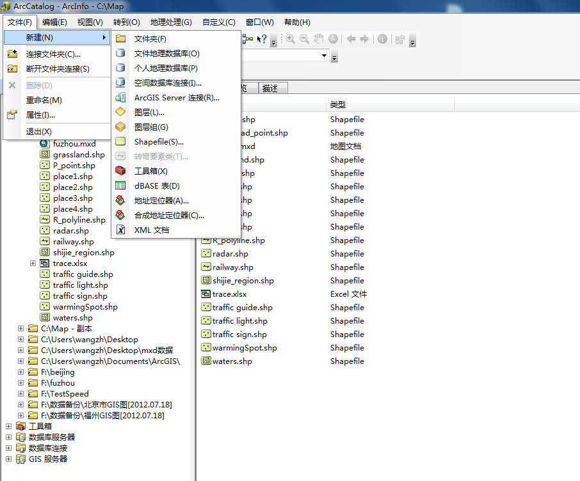This screenshot has height=481, width=580.
Task: Open the 编辑(E) menu
Action: 54,22
